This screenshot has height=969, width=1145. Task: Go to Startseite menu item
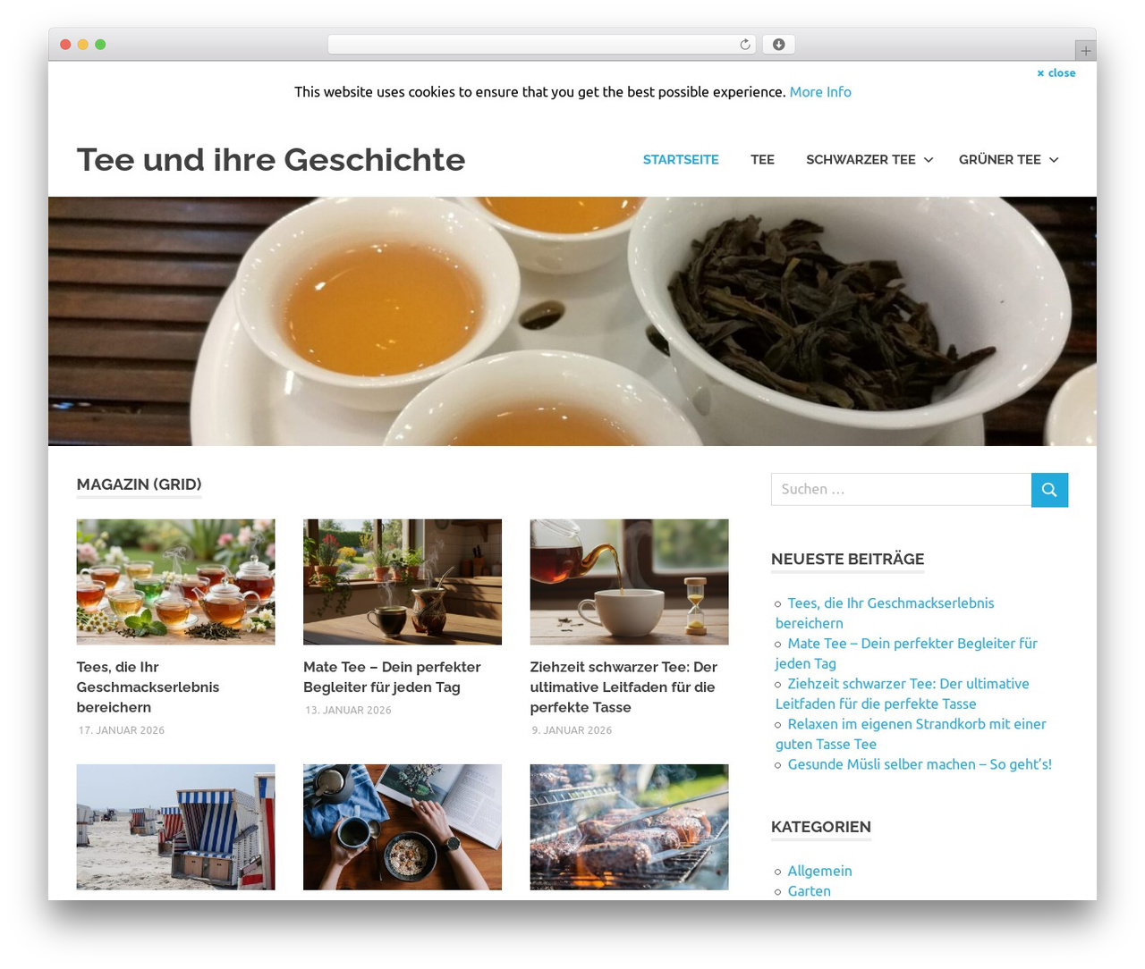(681, 160)
